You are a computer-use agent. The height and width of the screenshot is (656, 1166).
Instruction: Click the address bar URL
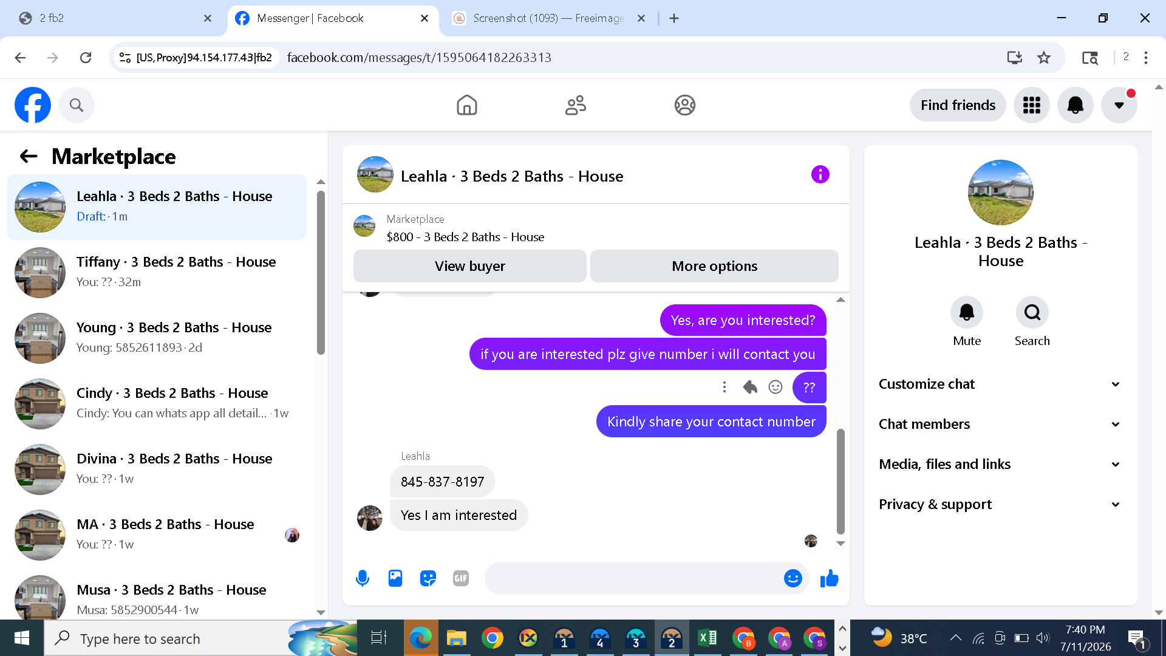pyautogui.click(x=419, y=58)
